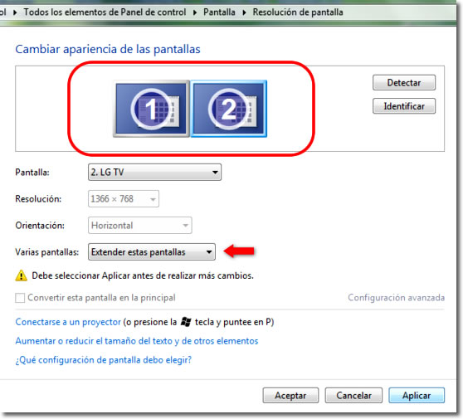Select monitor 1 icon in display preview
This screenshot has height=419, width=463.
(x=151, y=109)
